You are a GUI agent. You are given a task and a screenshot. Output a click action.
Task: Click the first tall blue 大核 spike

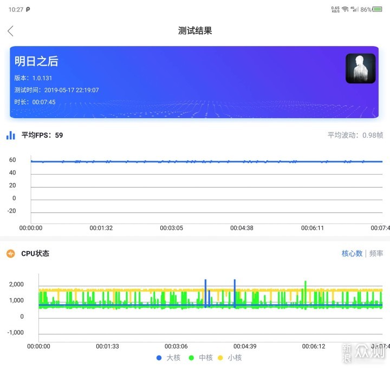pos(205,294)
